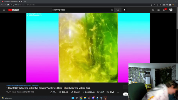Open the media controls icon in toolbar

[x=167, y=5]
